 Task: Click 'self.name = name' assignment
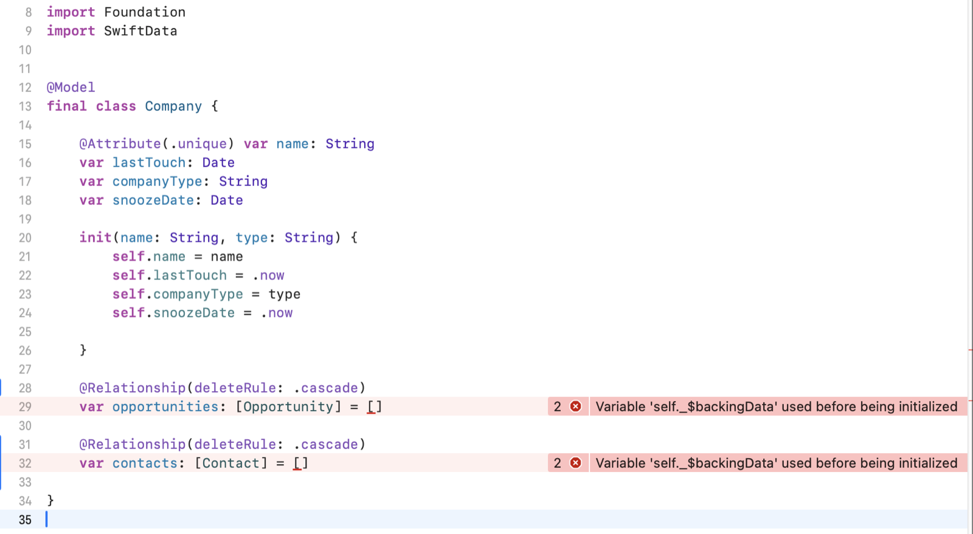178,256
